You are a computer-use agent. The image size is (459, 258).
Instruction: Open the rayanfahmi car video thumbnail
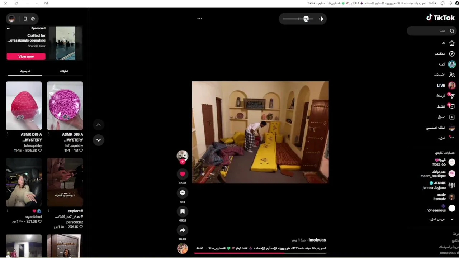pos(24,182)
